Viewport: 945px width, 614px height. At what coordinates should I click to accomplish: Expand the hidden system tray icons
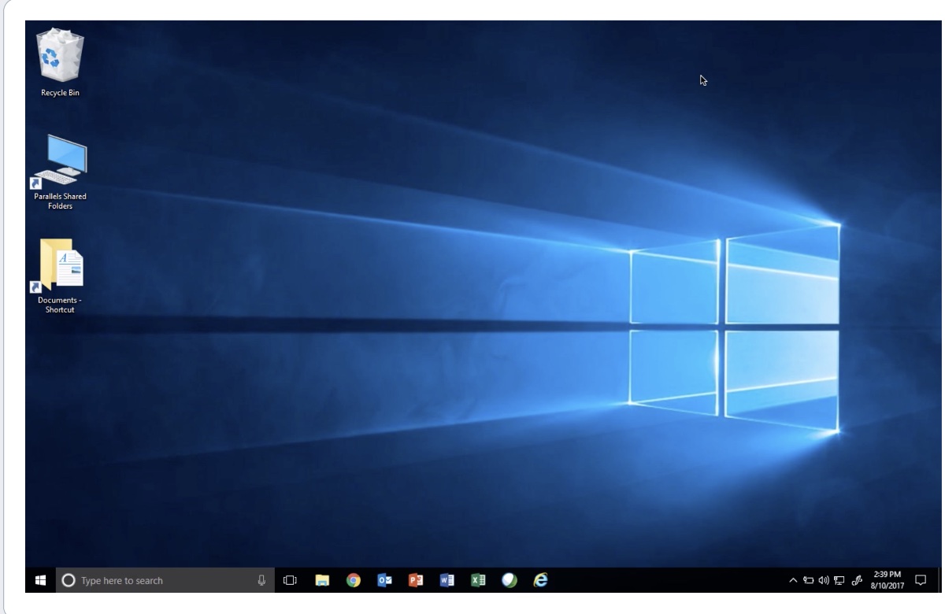(794, 581)
